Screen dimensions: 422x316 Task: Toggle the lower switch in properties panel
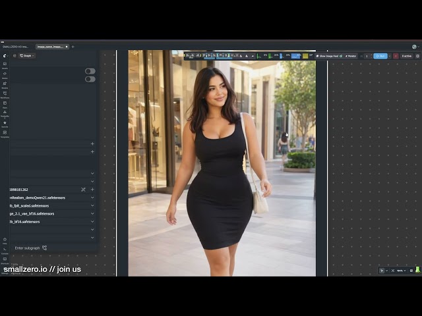click(x=90, y=79)
